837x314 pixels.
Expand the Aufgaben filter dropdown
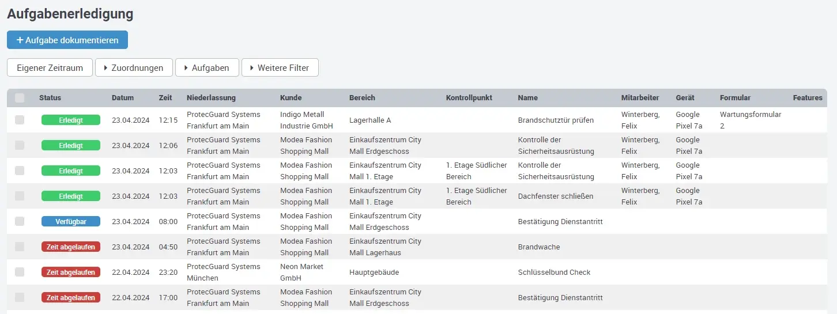[x=206, y=68]
